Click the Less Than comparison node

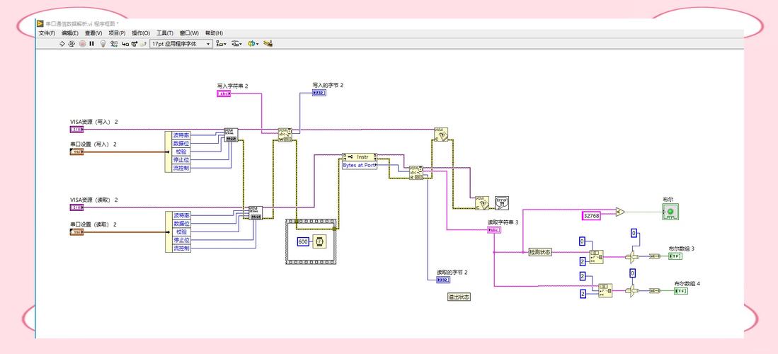coord(620,212)
